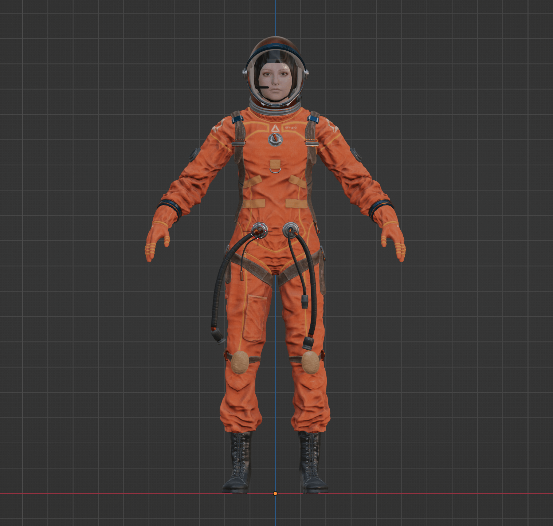The image size is (553, 526).
Task: Select the waist hose connector without the 3D cursor
Action: coord(290,229)
